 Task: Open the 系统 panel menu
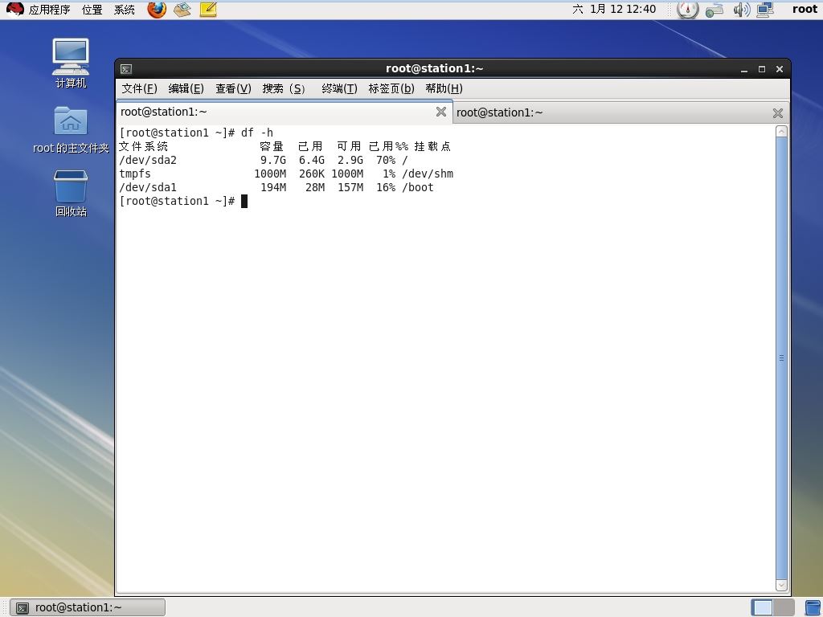pos(125,10)
